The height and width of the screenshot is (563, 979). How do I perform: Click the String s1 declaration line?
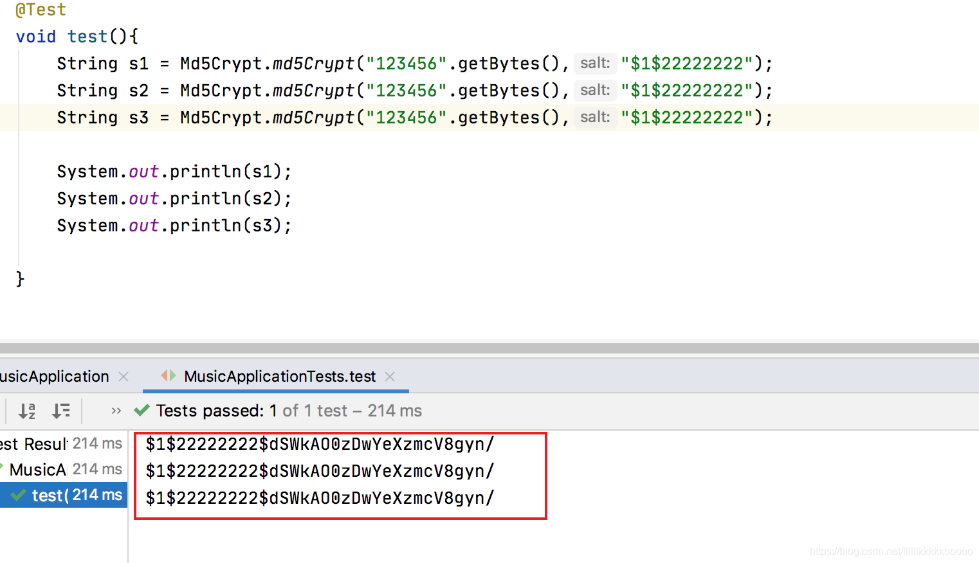pyautogui.click(x=415, y=64)
